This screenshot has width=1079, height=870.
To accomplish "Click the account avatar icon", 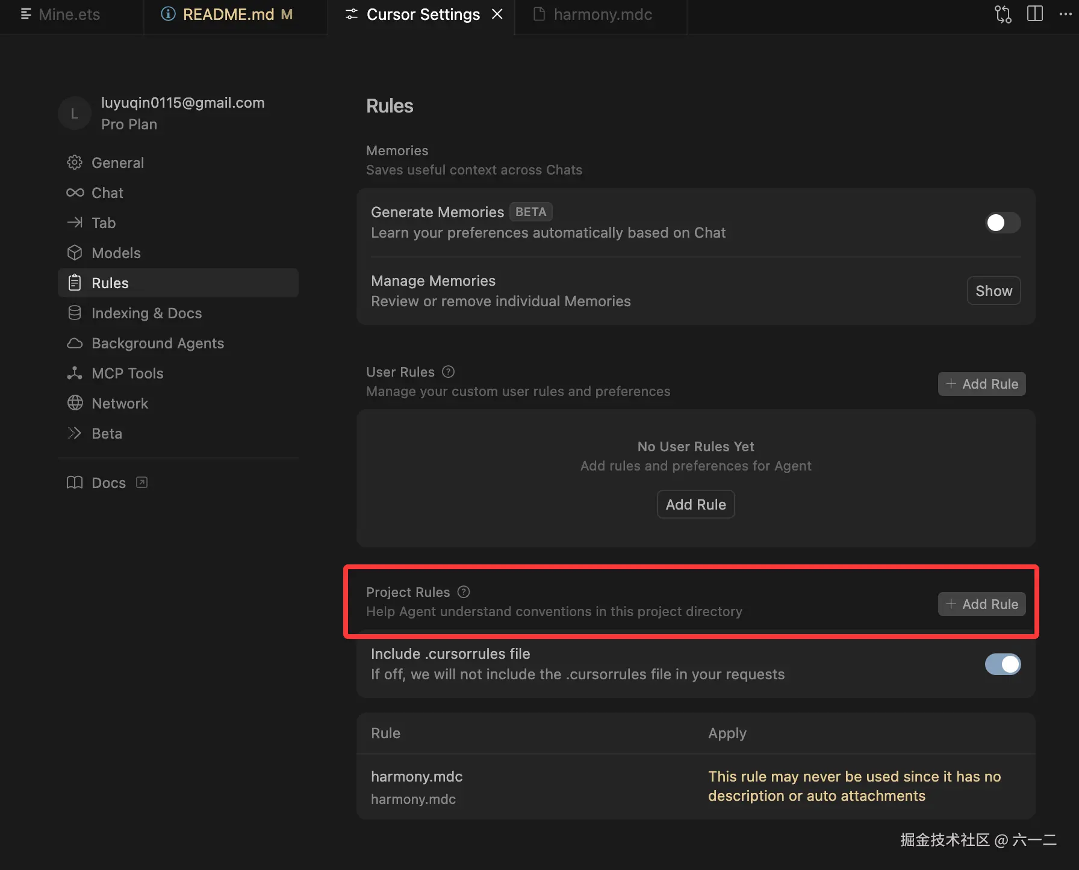I will [x=75, y=113].
